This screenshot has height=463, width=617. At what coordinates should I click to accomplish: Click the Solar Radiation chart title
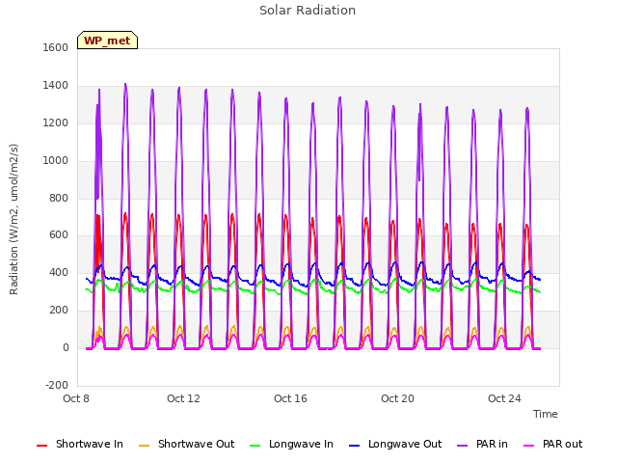(308, 11)
